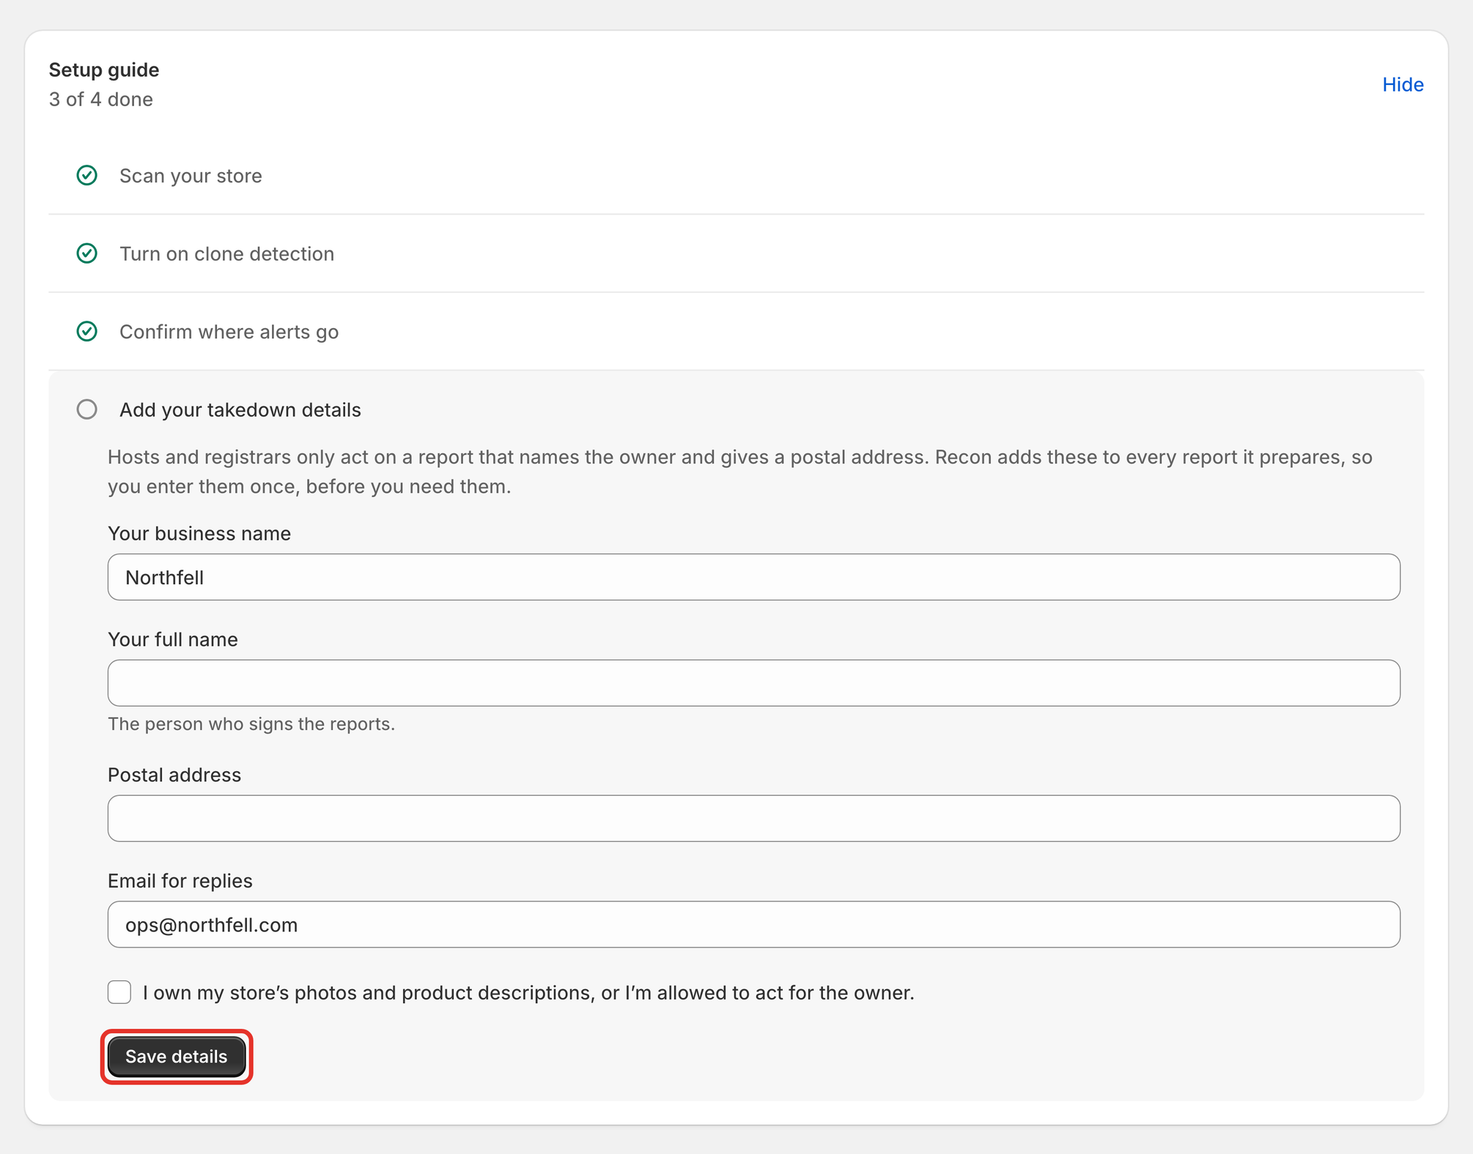Click the ownership statement text beside checkbox

529,993
